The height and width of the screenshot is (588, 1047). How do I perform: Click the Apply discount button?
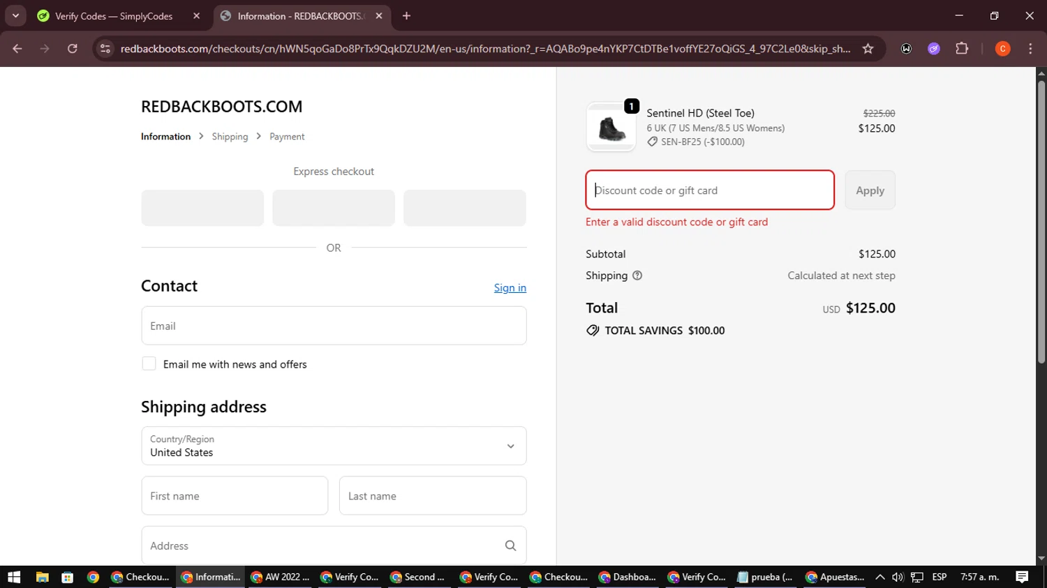tap(870, 190)
